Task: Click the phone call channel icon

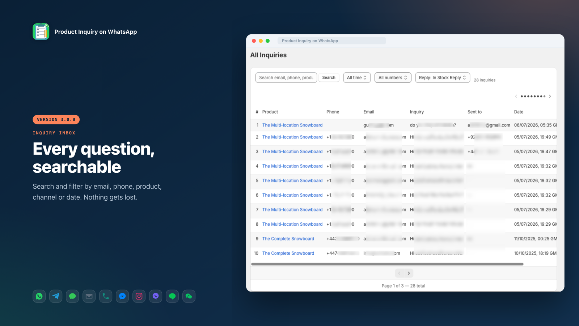Action: [x=106, y=296]
